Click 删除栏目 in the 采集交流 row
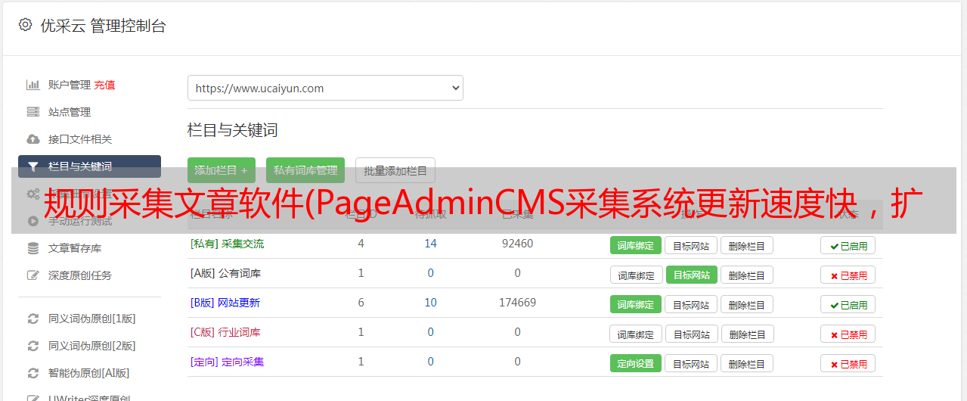The height and width of the screenshot is (401, 967). click(x=746, y=245)
